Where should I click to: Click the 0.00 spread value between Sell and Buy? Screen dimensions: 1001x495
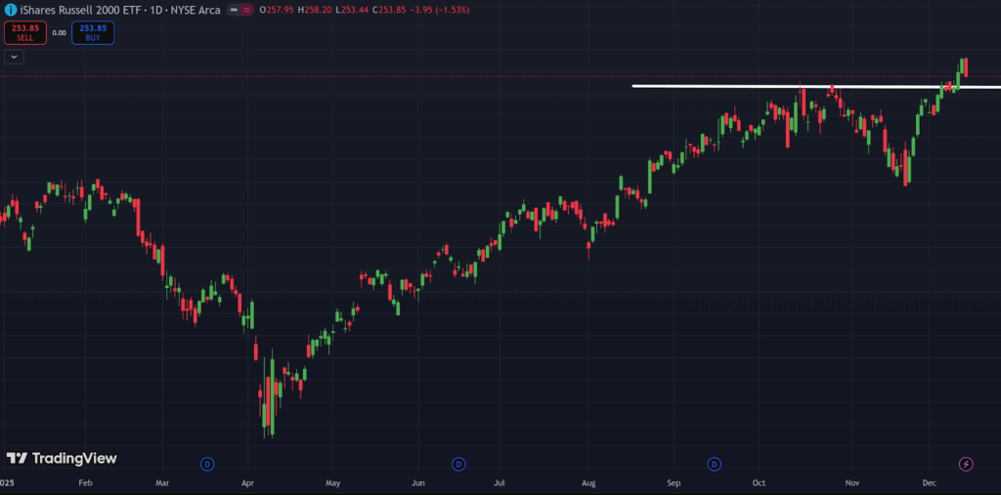(59, 32)
